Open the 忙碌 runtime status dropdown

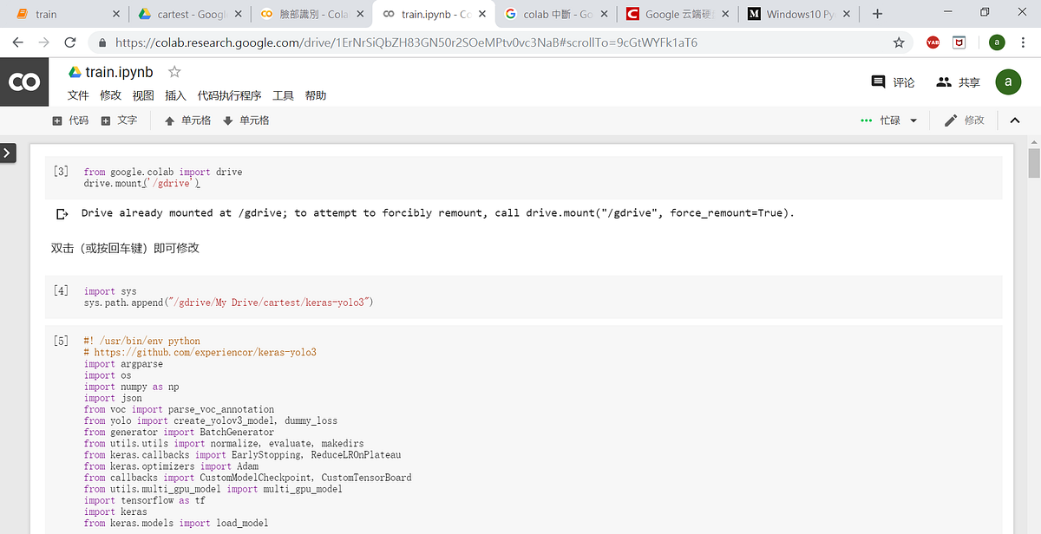pos(888,120)
